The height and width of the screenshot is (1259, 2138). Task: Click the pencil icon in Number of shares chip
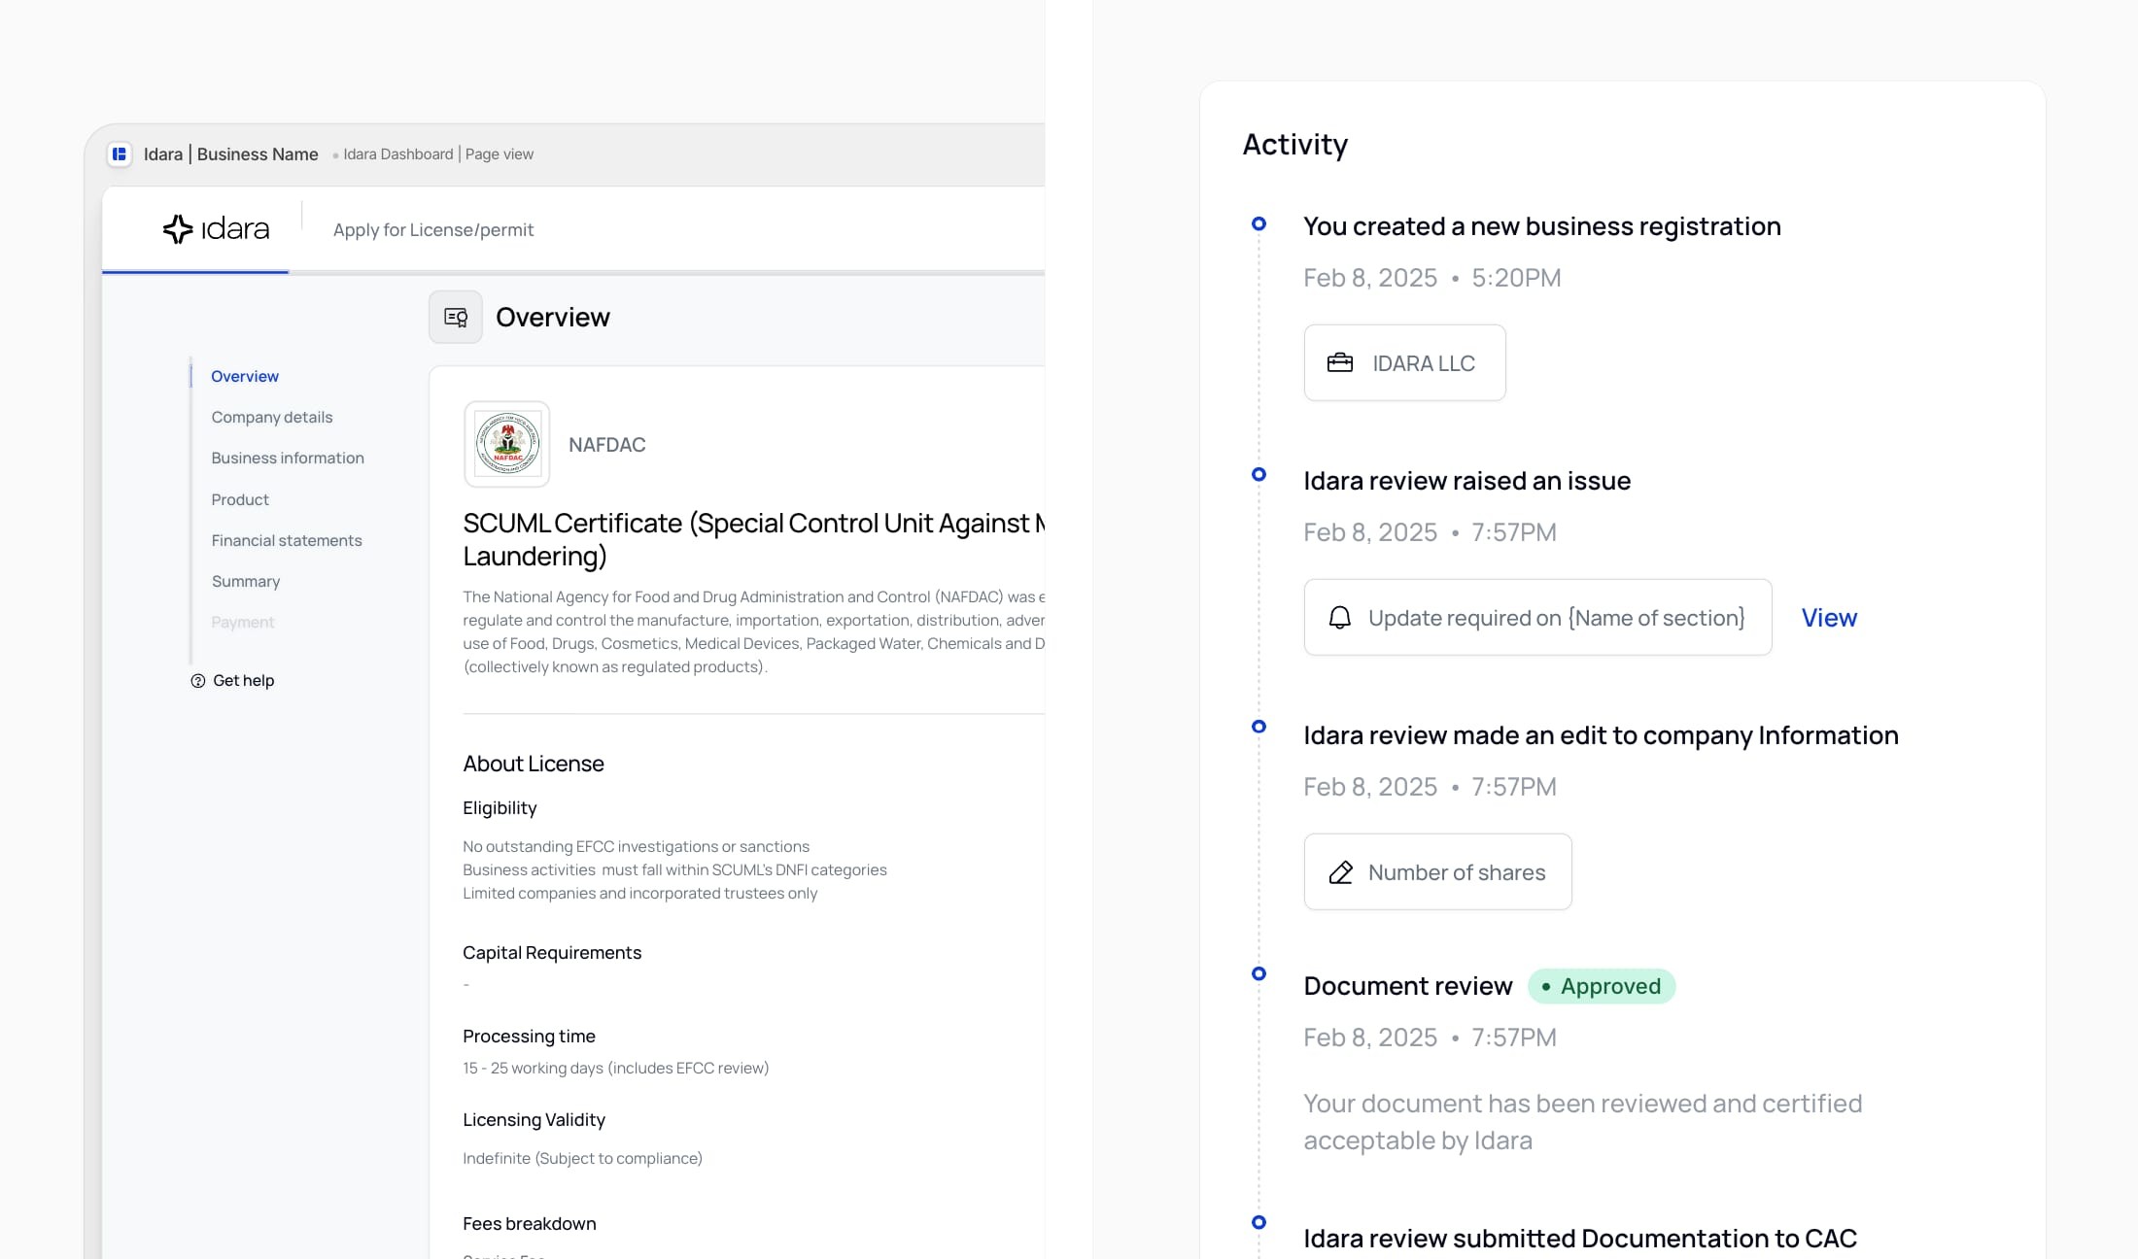[x=1341, y=872]
